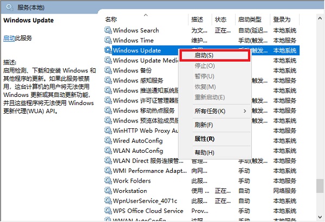Open 属性(R) in the context menu
The width and height of the screenshot is (325, 222).
click(x=204, y=139)
